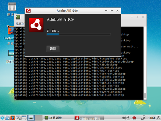Viewport: 161px width, 121px height.
Task: Click the terminal line ending amarok.desktop
Action: click(x=69, y=68)
